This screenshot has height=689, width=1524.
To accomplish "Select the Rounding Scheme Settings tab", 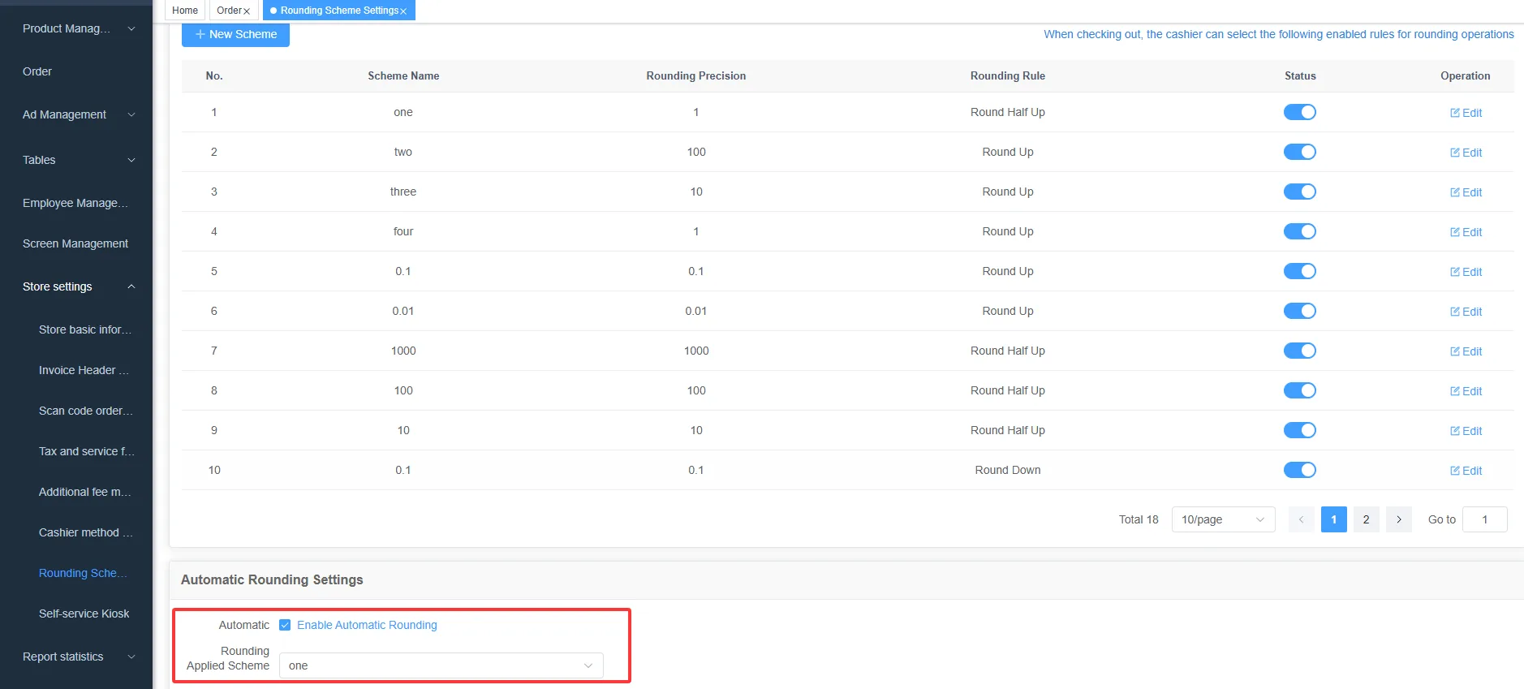I will [339, 11].
